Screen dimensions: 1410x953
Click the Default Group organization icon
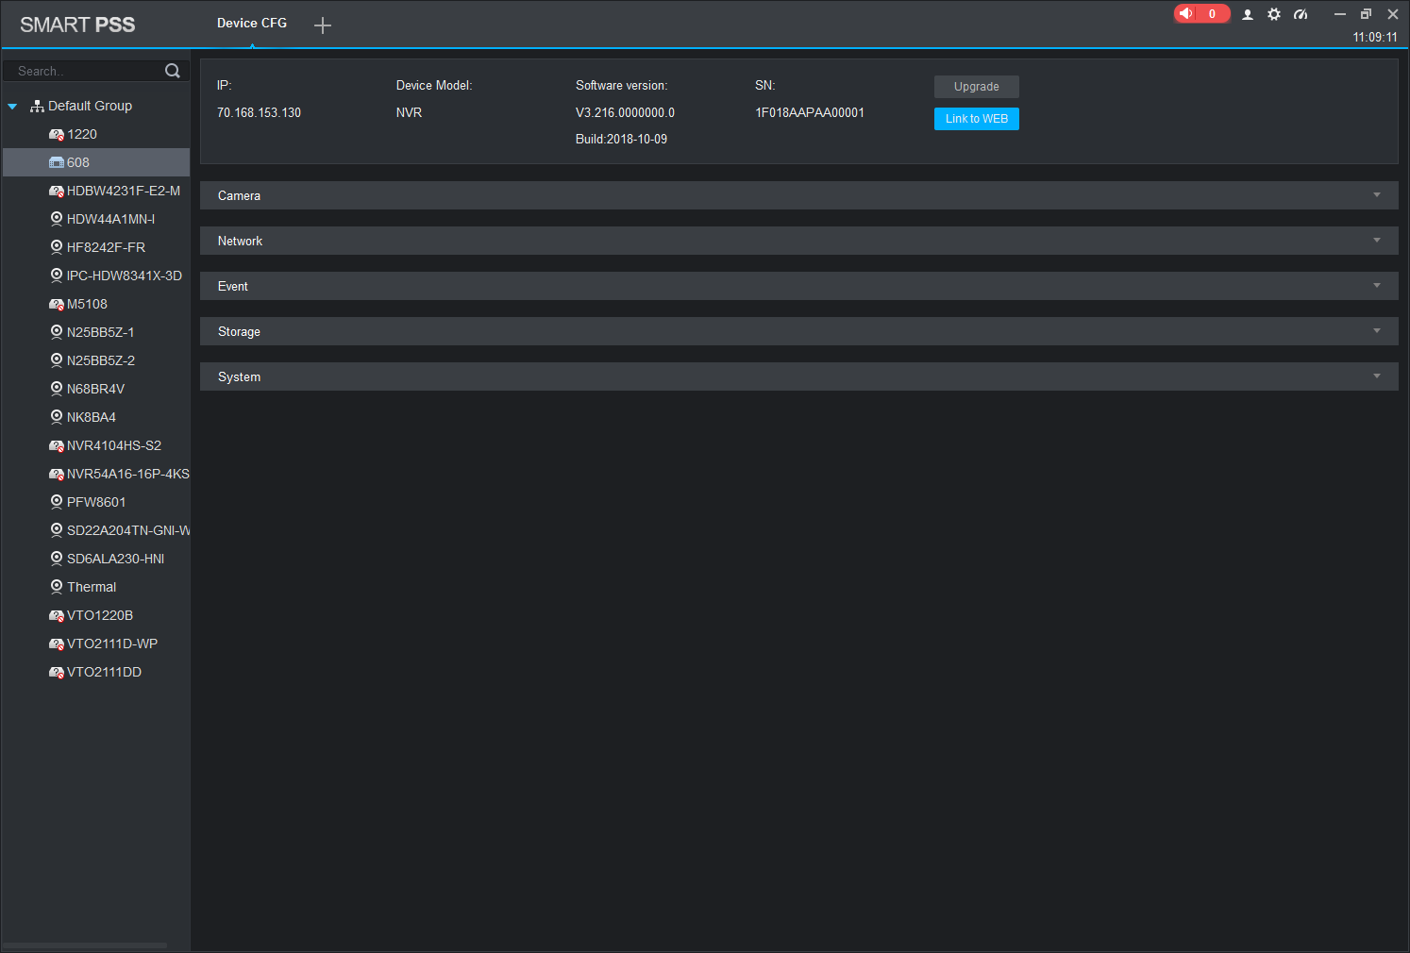coord(38,107)
